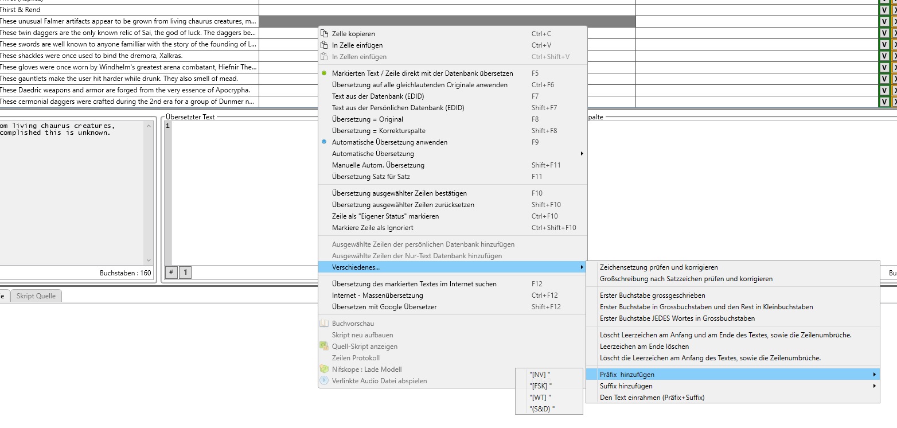Select Erster Buchstabe grossgeschrieben
The height and width of the screenshot is (428, 897).
click(x=653, y=295)
